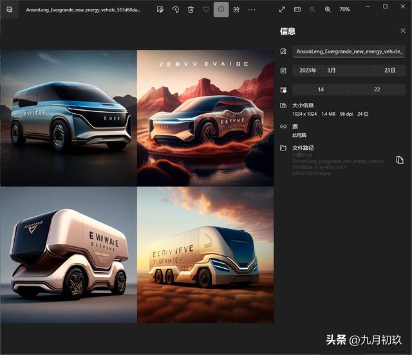Edit the AnsonLeng_Evergrande file name field

(350, 51)
